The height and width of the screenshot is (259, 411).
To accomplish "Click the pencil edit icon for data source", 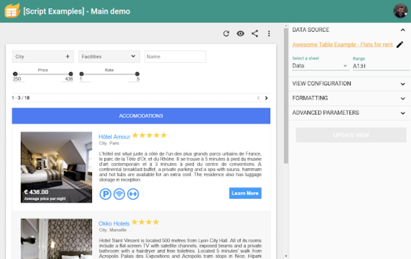I will pyautogui.click(x=400, y=45).
